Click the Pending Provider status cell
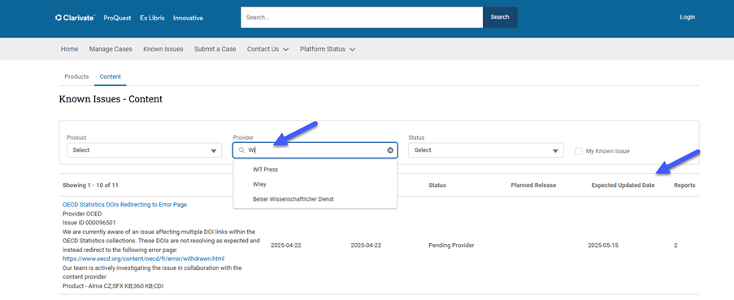Image resolution: width=734 pixels, height=300 pixels. coord(451,246)
